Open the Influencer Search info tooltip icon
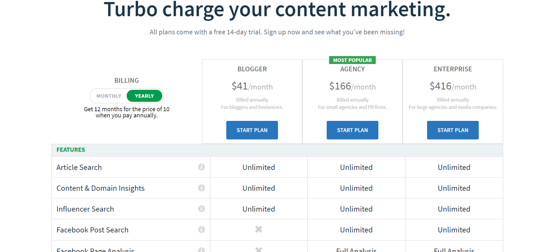This screenshot has width=553, height=252. click(x=201, y=208)
